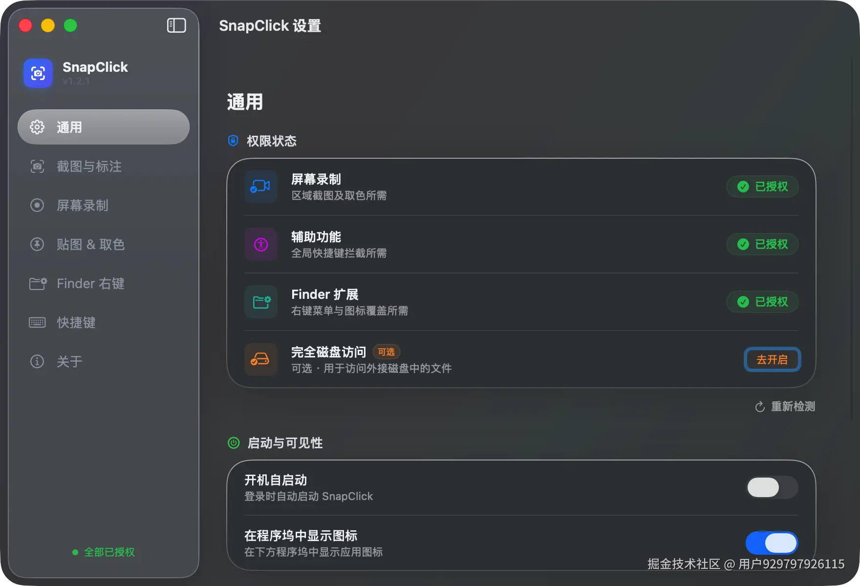Click the pin icon beside 贴图 & 取色
Viewport: 860px width, 586px height.
coord(37,244)
